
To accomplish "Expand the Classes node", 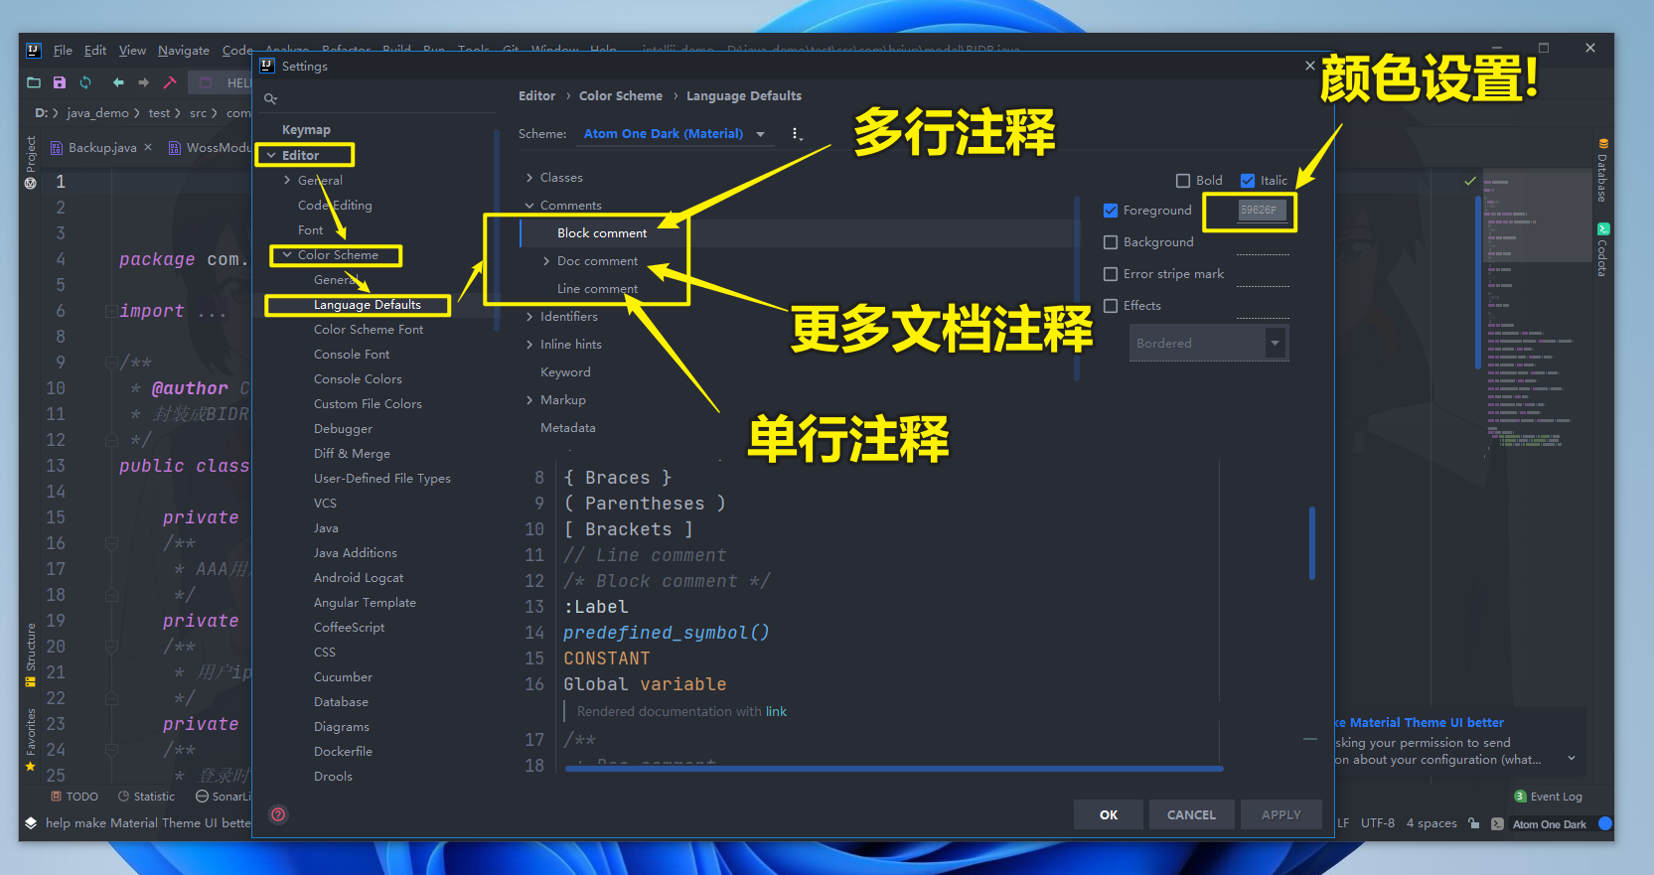I will (529, 178).
